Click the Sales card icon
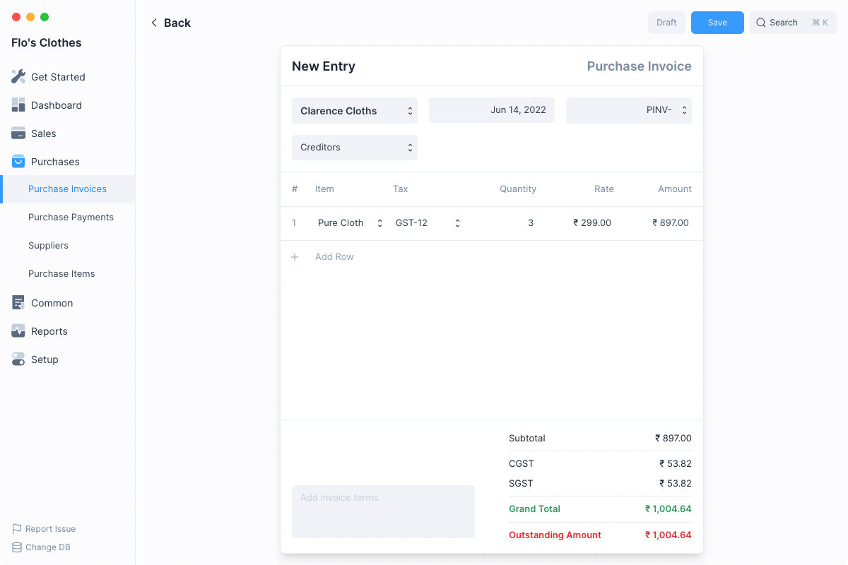This screenshot has height=565, width=848. pyautogui.click(x=18, y=133)
